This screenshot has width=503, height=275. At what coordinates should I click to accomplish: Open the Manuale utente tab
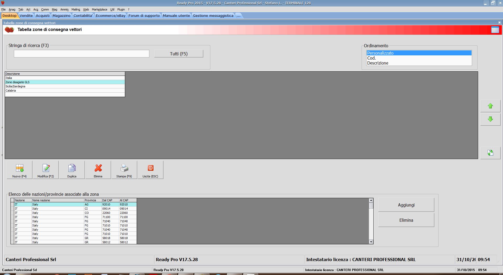[176, 15]
